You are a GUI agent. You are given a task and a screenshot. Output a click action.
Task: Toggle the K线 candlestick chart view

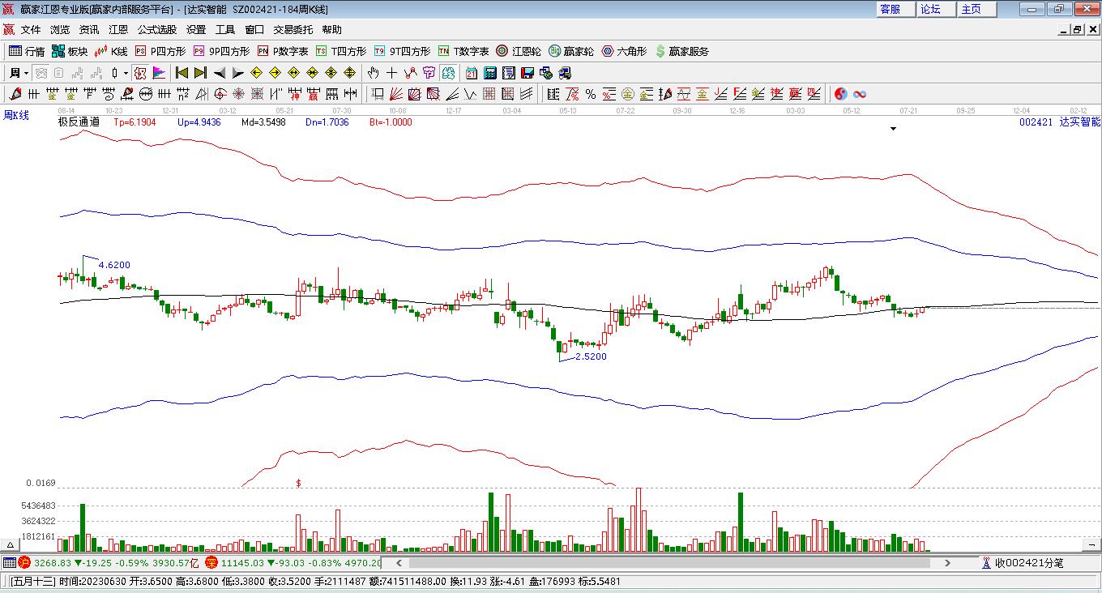click(x=111, y=51)
